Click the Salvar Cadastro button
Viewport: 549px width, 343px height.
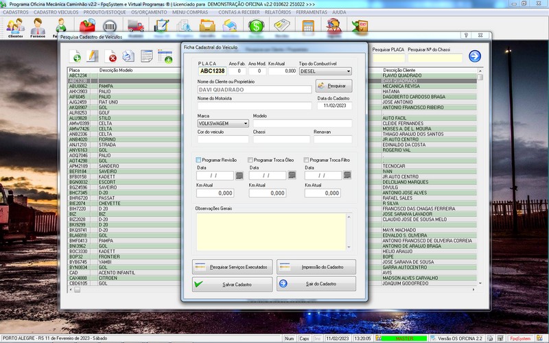pyautogui.click(x=233, y=284)
